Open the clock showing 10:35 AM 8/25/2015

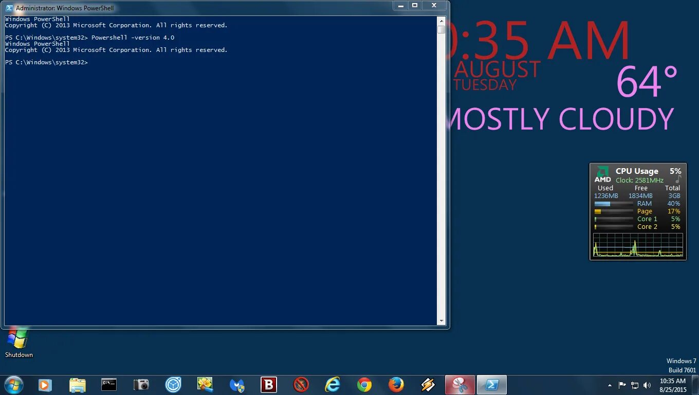tap(673, 385)
